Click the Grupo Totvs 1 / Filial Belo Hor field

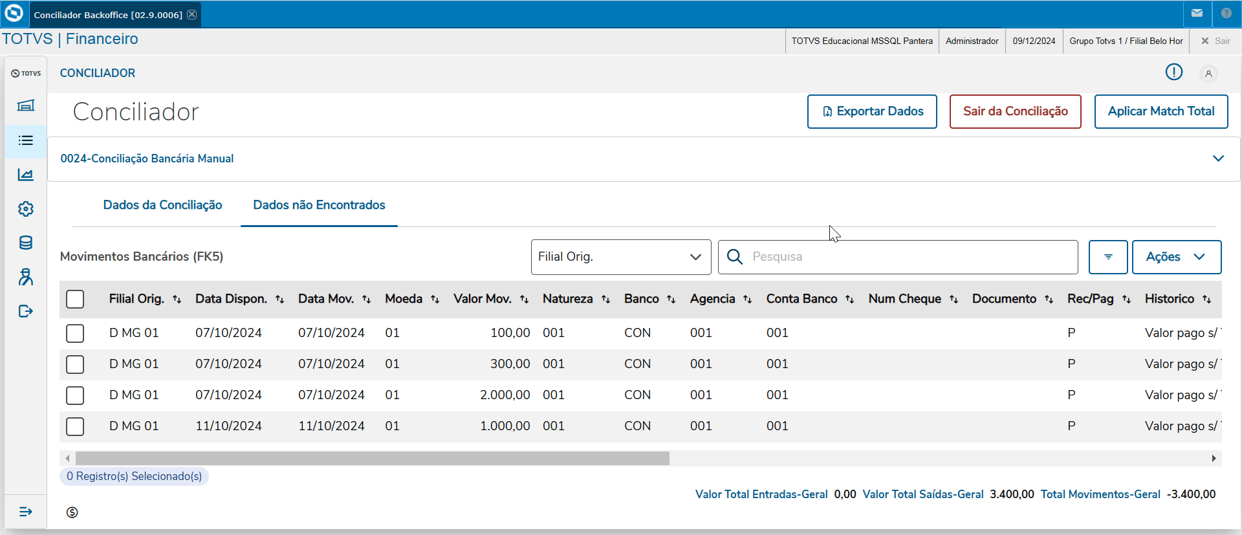pos(1126,41)
